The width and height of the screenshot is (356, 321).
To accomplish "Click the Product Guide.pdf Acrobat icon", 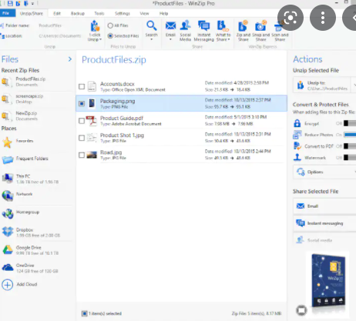I will coord(92,121).
